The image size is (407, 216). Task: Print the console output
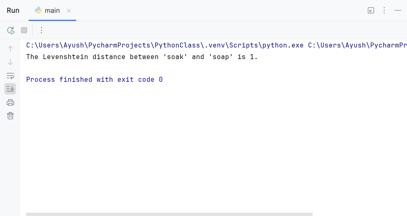click(10, 102)
